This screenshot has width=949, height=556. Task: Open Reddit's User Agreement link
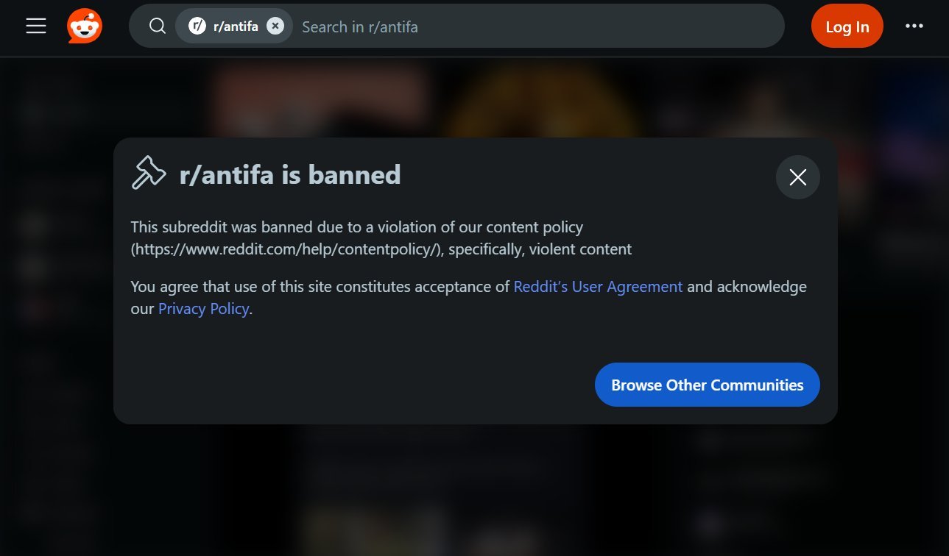point(598,287)
